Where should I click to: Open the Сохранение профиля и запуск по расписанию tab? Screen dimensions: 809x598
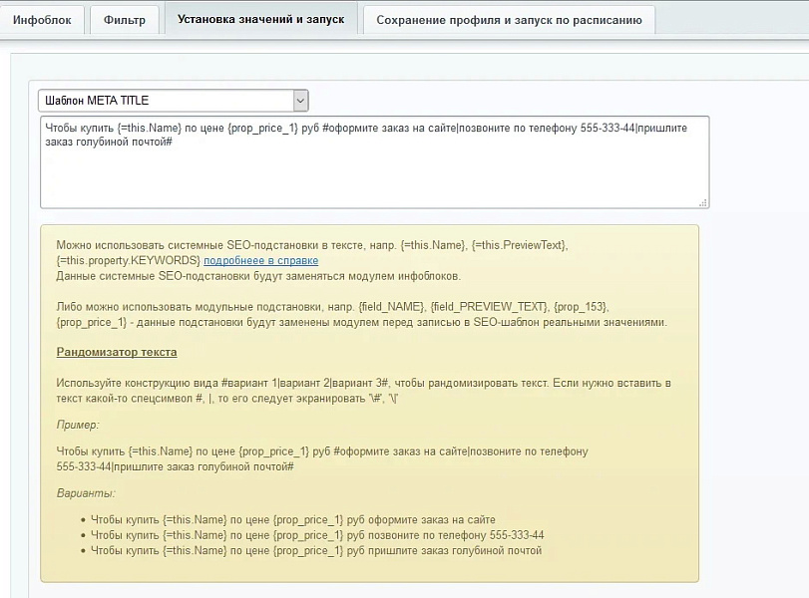click(510, 19)
